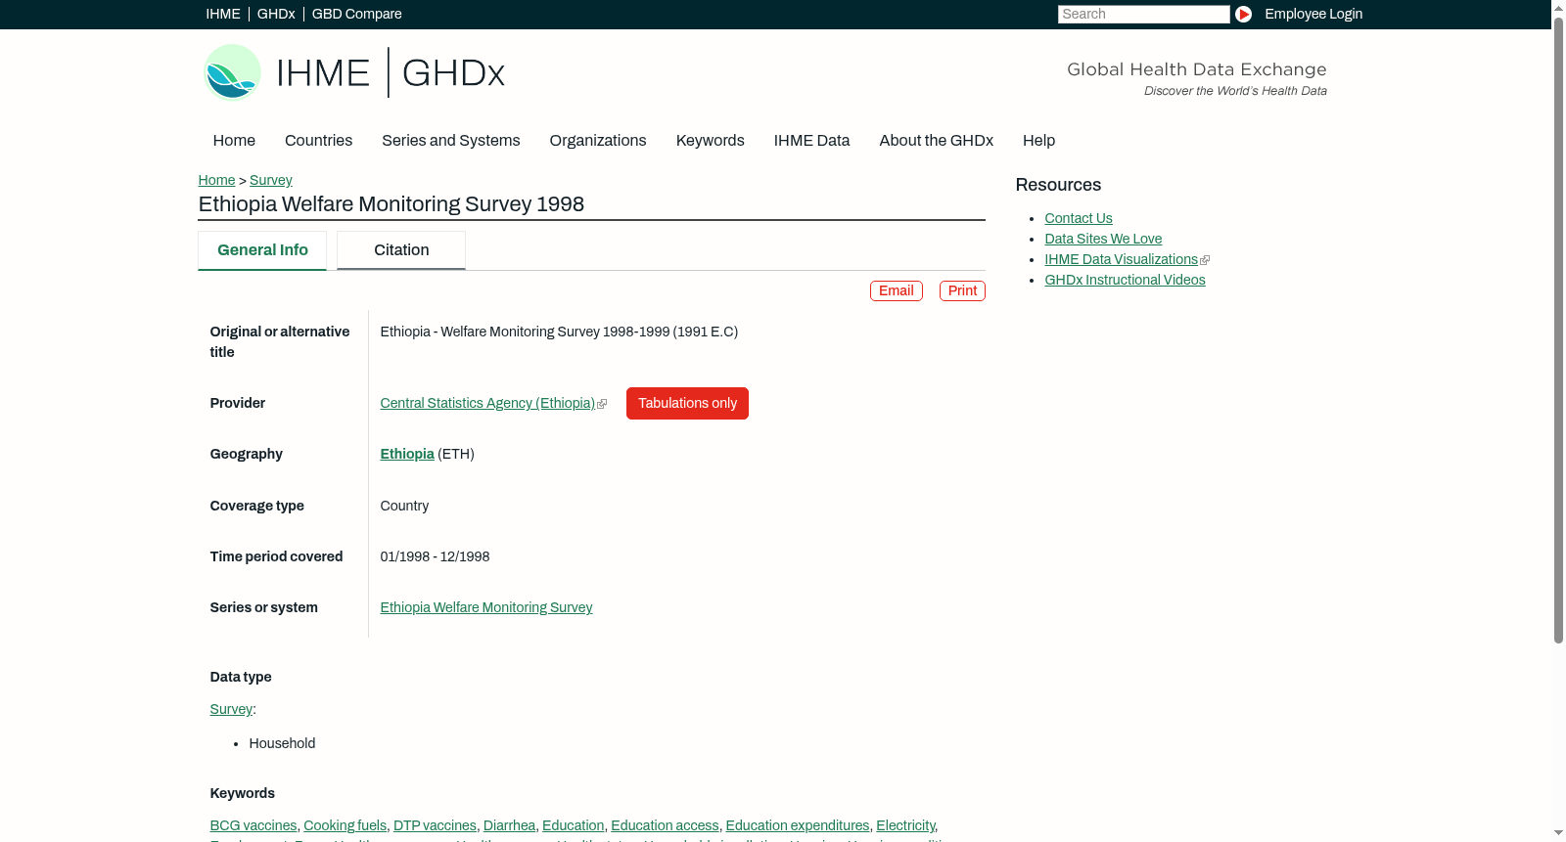Open GHDx link in top bar
The image size is (1566, 842).
click(x=276, y=14)
